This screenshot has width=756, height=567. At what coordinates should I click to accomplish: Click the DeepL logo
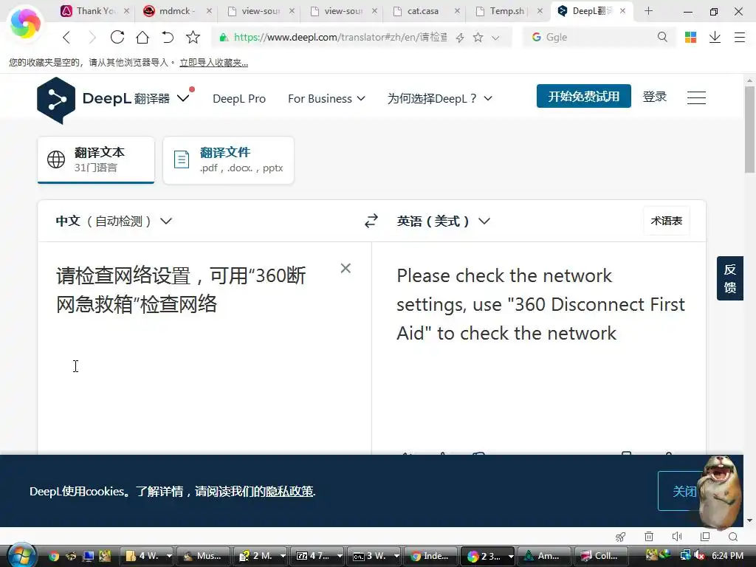(x=56, y=100)
